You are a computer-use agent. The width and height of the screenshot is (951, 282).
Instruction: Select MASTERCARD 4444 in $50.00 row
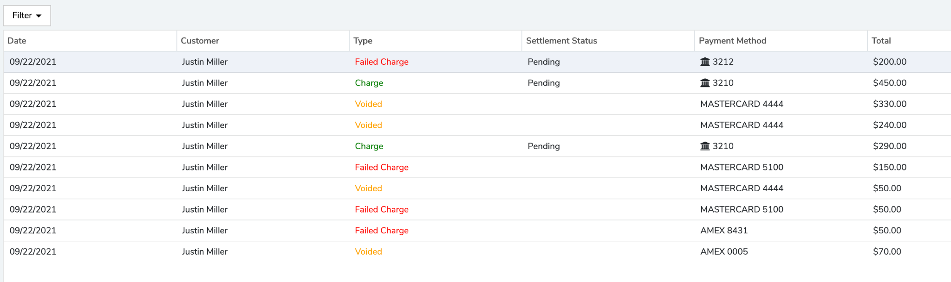pos(742,188)
